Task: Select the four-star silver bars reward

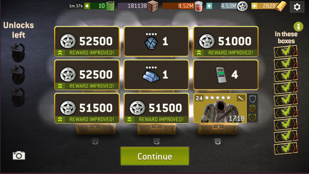Action: 156,75
